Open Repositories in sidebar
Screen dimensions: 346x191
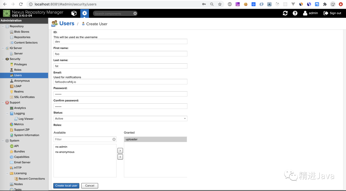(22, 37)
